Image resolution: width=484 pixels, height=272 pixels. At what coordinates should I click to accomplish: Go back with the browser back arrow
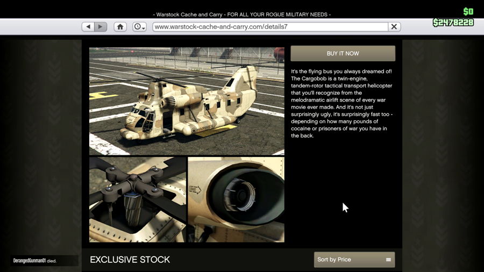tap(88, 27)
